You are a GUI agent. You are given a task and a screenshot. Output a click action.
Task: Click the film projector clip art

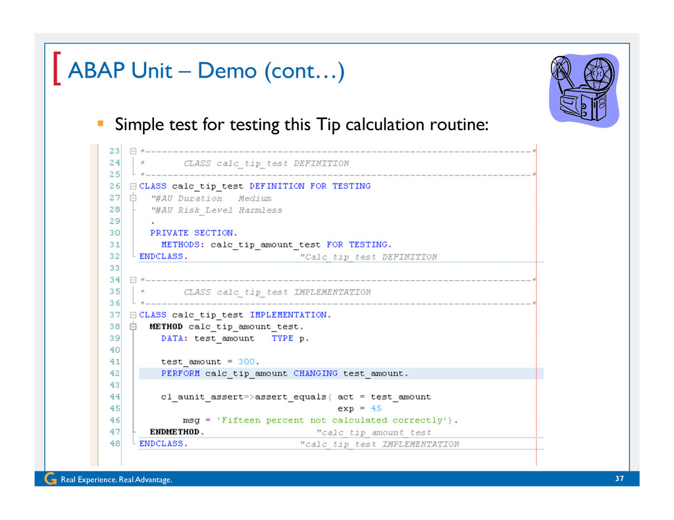pyautogui.click(x=584, y=90)
